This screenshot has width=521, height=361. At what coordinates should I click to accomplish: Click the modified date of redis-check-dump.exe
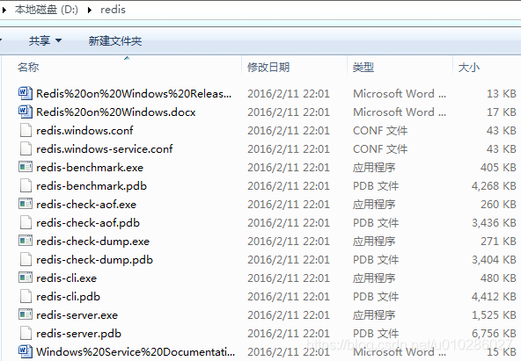289,242
